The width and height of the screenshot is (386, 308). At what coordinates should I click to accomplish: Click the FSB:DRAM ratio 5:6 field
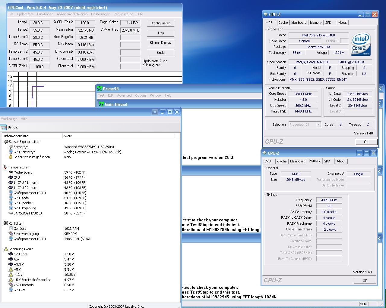(329, 206)
